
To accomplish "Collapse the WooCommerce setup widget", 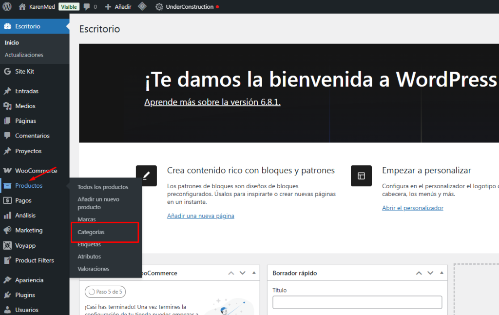I will click(x=253, y=273).
